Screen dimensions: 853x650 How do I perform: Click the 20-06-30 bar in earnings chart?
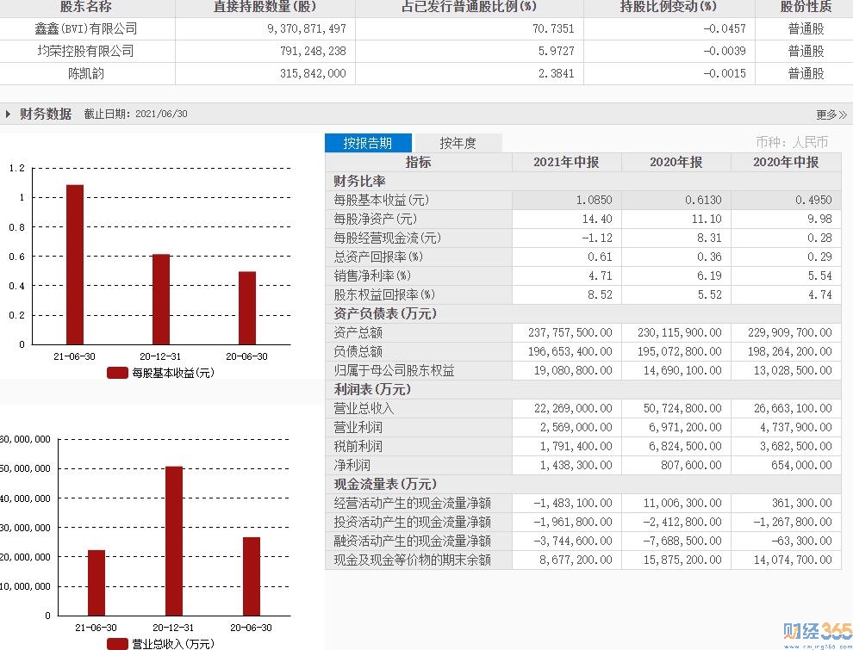click(247, 308)
